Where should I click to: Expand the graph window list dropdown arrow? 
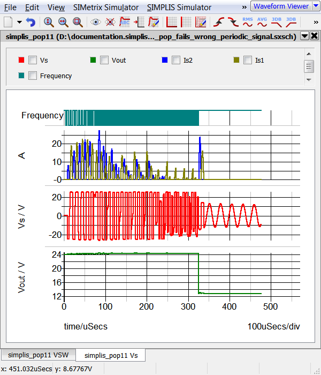[x=304, y=36]
